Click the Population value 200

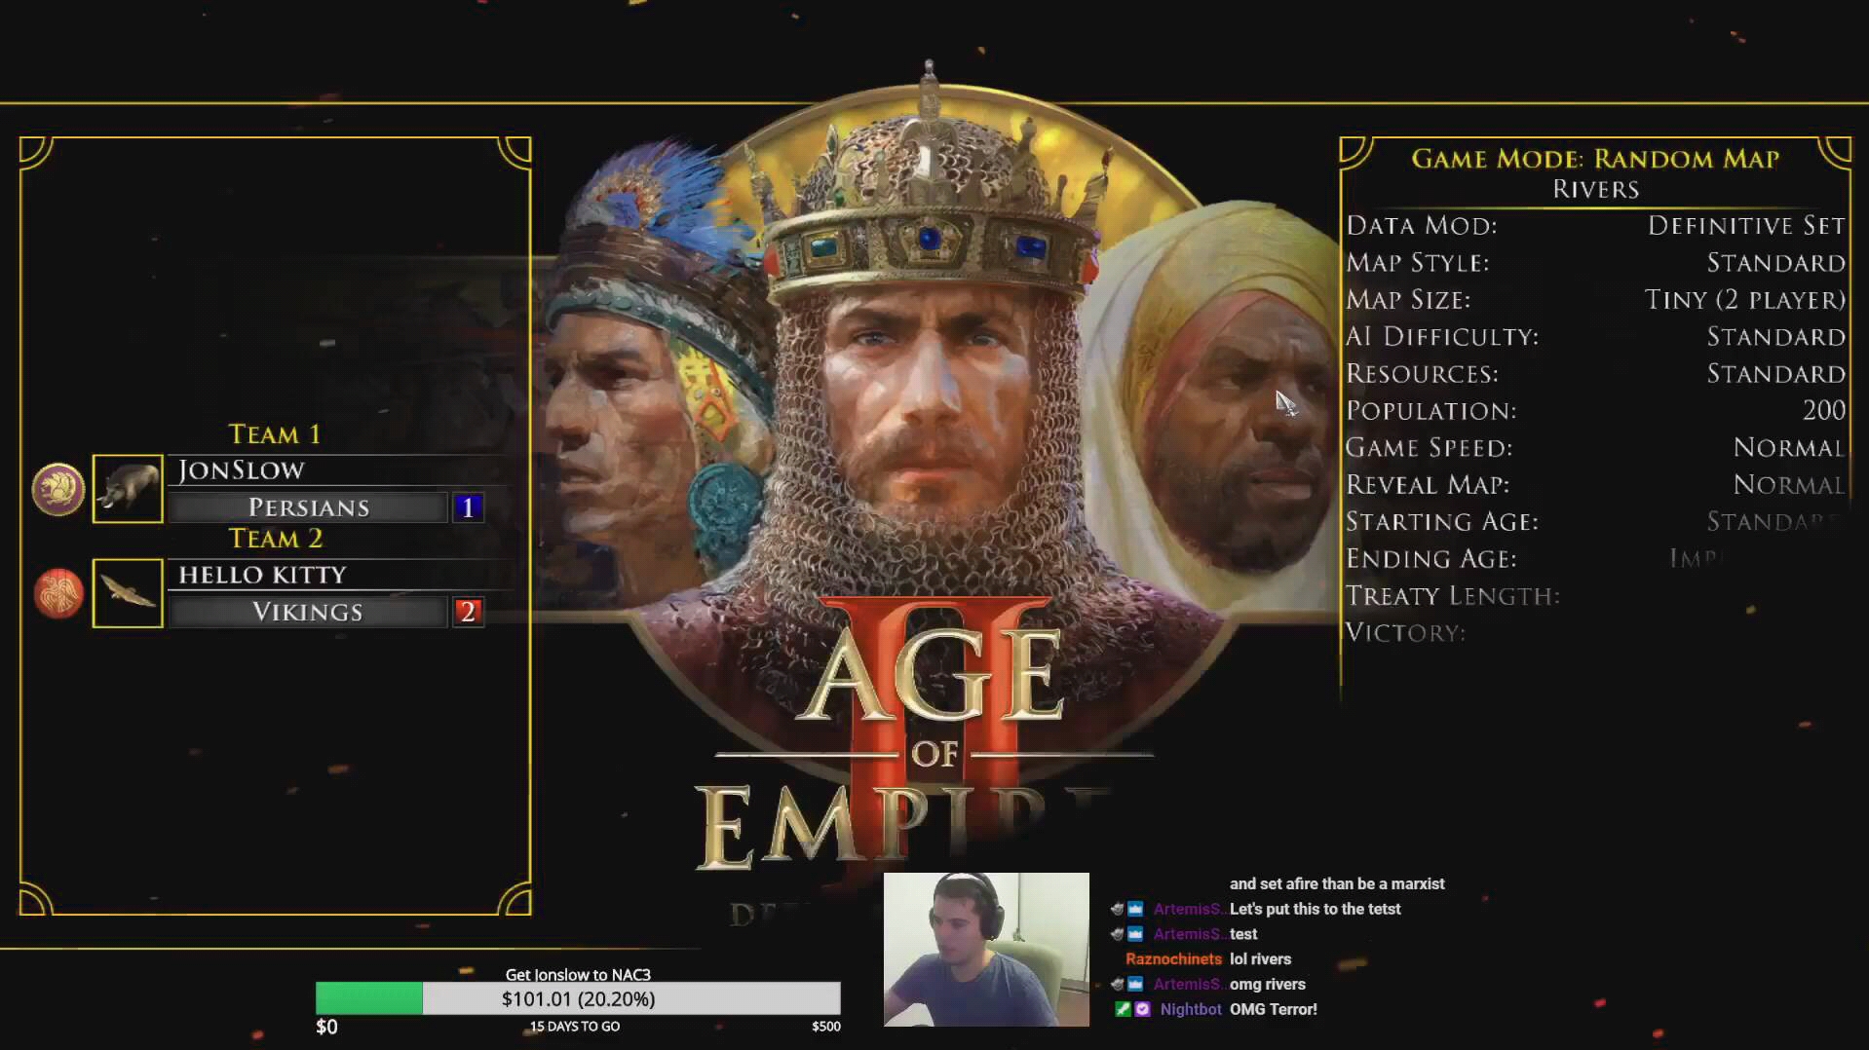pos(1823,410)
